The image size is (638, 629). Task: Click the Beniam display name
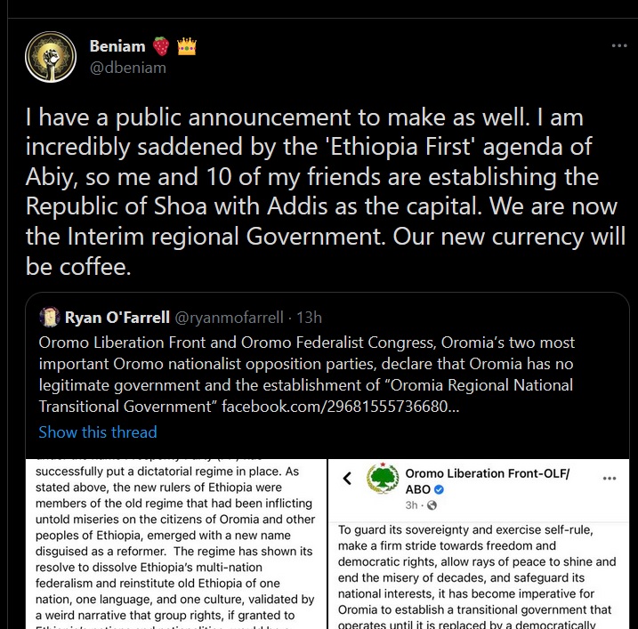117,45
